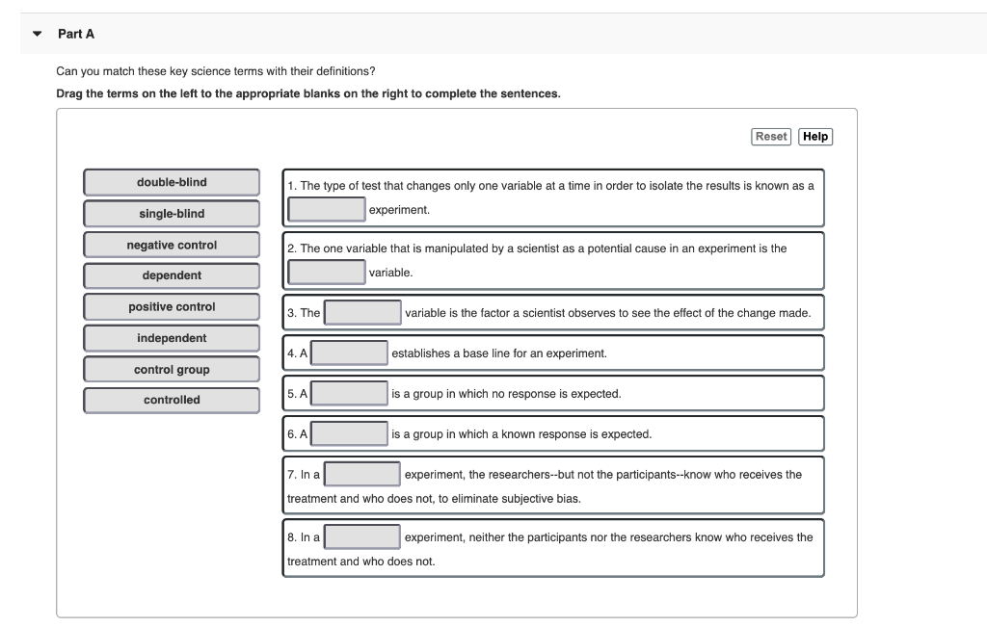Select the negative control term tile
987x627 pixels.
pos(172,245)
